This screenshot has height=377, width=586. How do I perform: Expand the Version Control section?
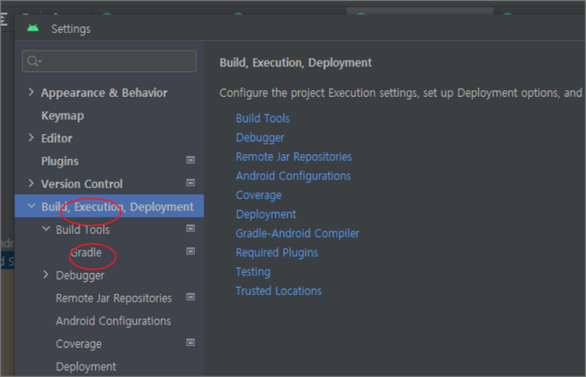[31, 184]
